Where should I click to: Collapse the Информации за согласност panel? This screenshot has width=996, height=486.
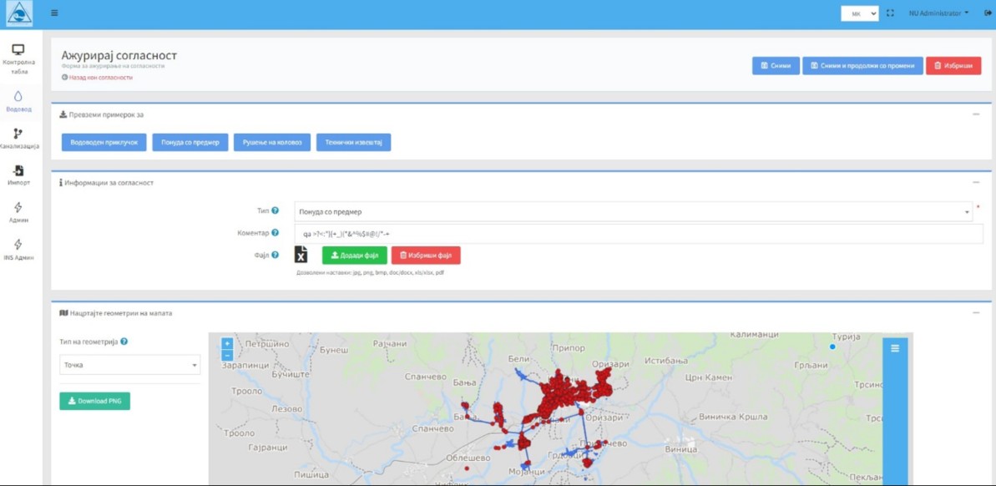(x=976, y=182)
